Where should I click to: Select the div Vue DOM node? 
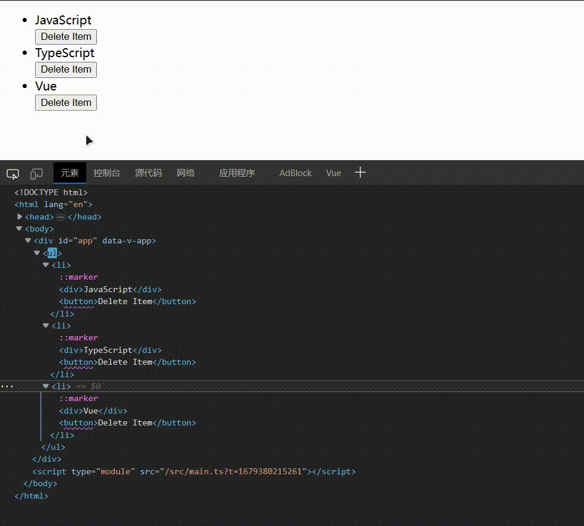tap(93, 411)
